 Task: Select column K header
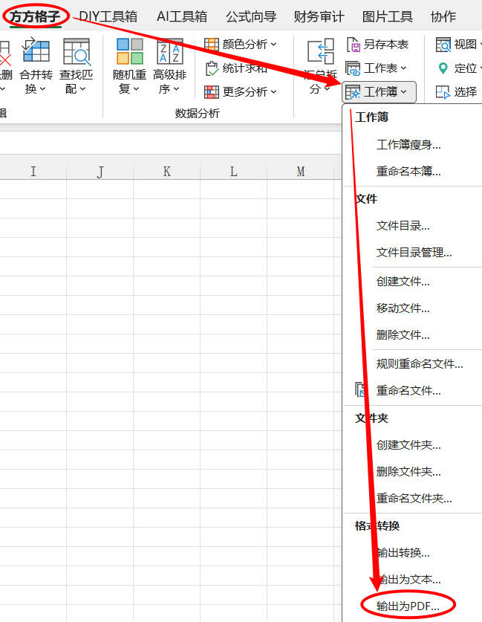tap(166, 172)
